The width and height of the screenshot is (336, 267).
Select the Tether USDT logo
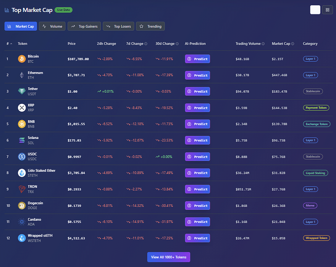click(21, 92)
